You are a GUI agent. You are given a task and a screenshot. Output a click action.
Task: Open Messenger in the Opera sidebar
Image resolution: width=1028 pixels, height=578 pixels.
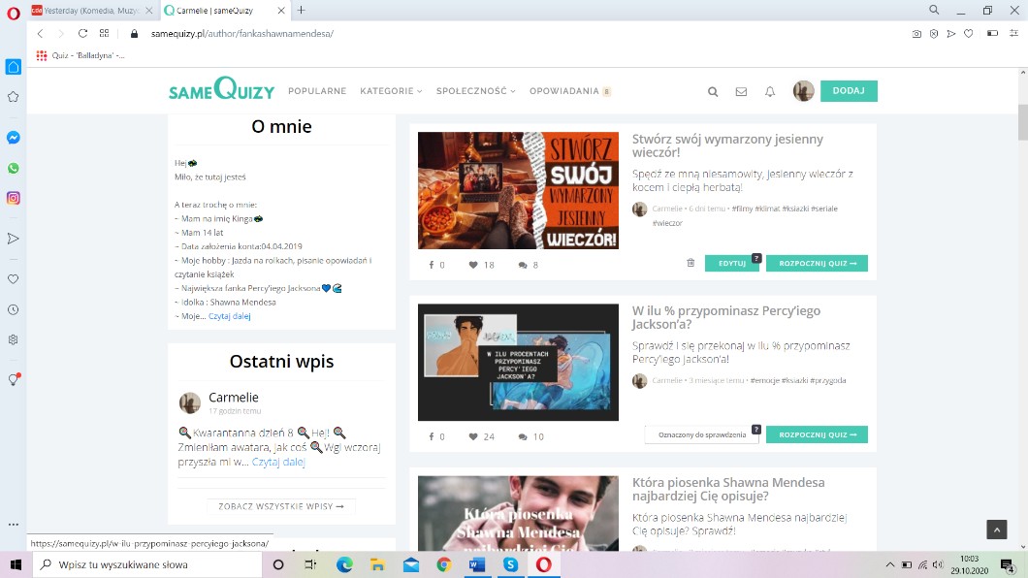tap(14, 138)
